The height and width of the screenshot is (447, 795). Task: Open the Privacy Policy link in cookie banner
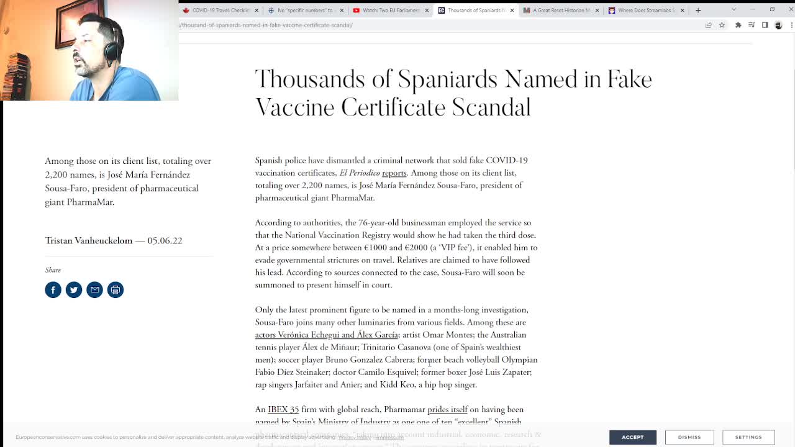(x=355, y=438)
